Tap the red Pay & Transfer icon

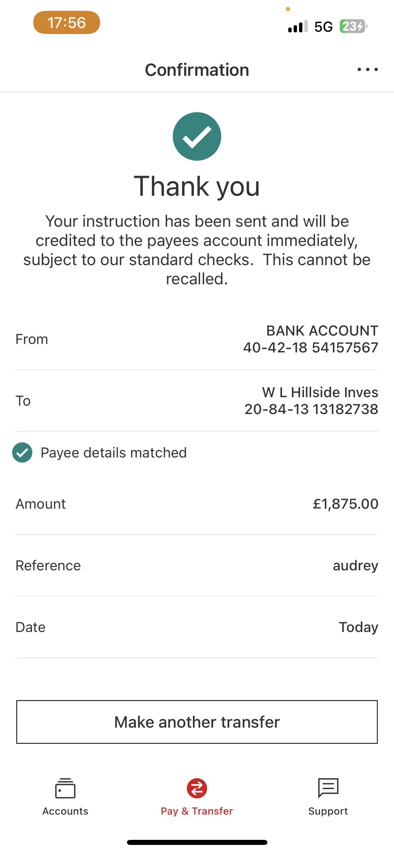coord(197,788)
